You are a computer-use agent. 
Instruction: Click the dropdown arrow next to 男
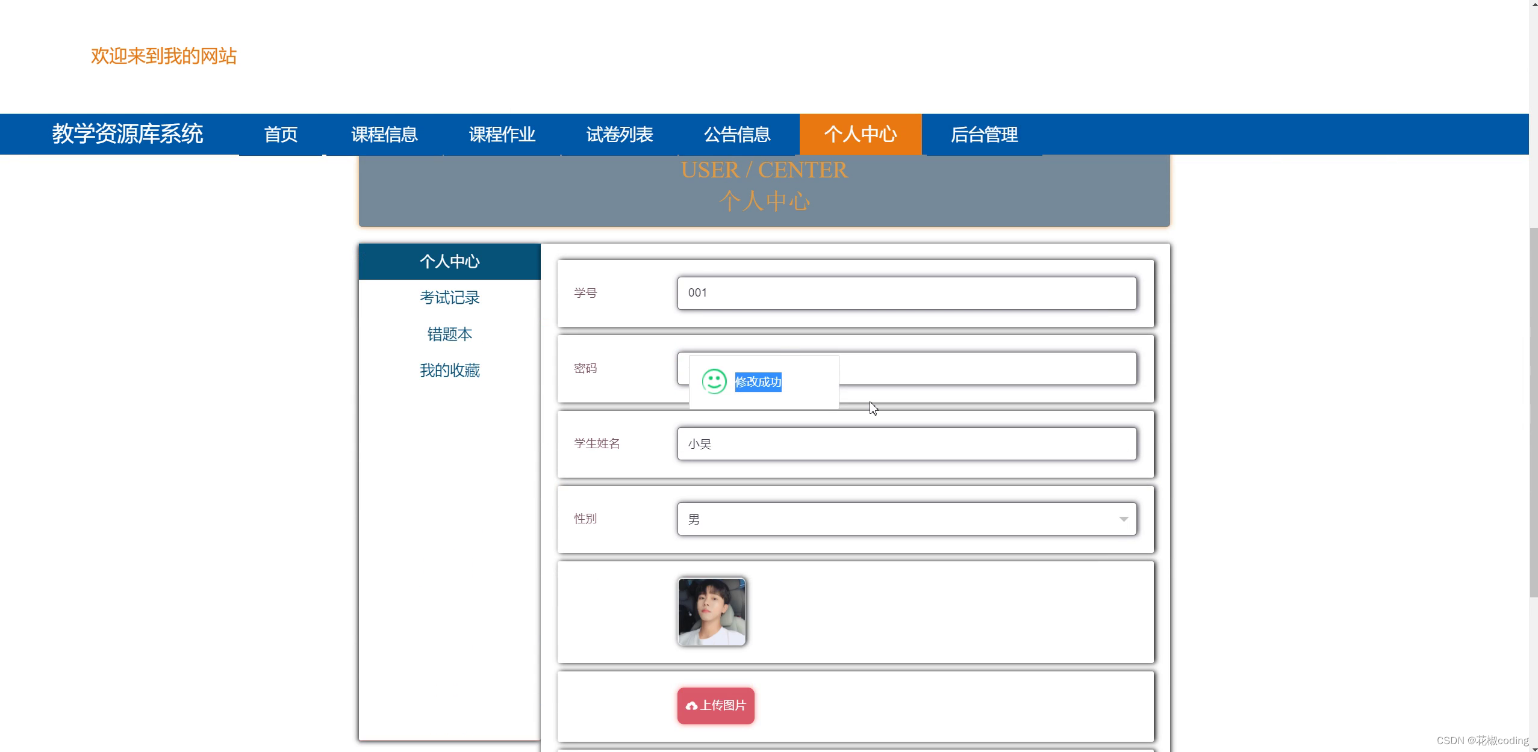tap(1122, 519)
